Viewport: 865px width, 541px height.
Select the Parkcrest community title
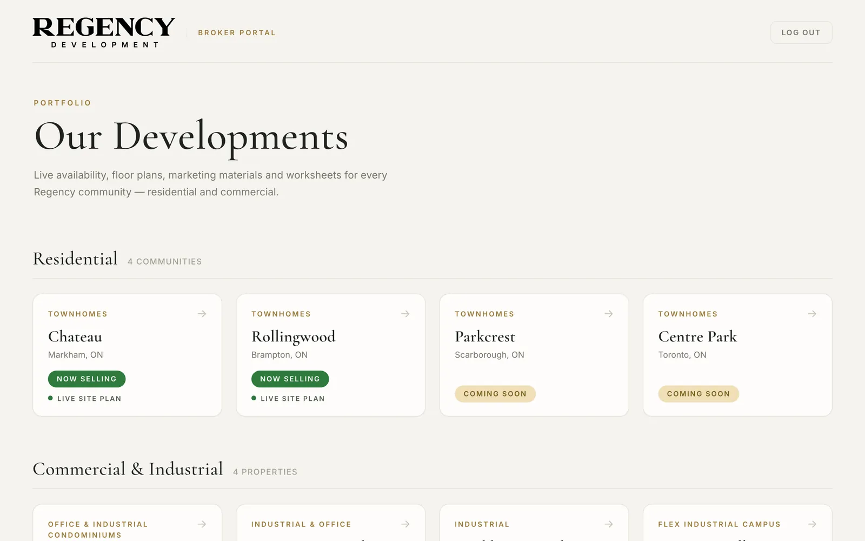(485, 337)
